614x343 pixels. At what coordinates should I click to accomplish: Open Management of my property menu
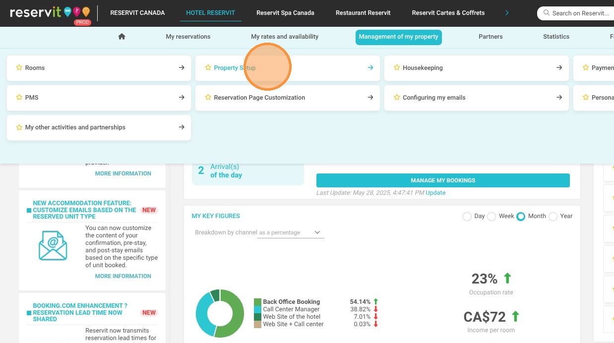pyautogui.click(x=399, y=37)
